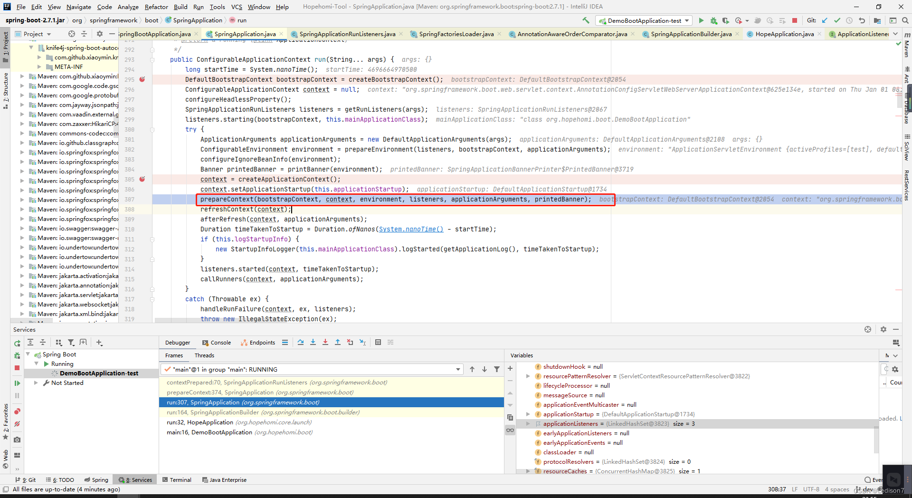
Task: Expand applicationListeners variable
Action: (528, 423)
